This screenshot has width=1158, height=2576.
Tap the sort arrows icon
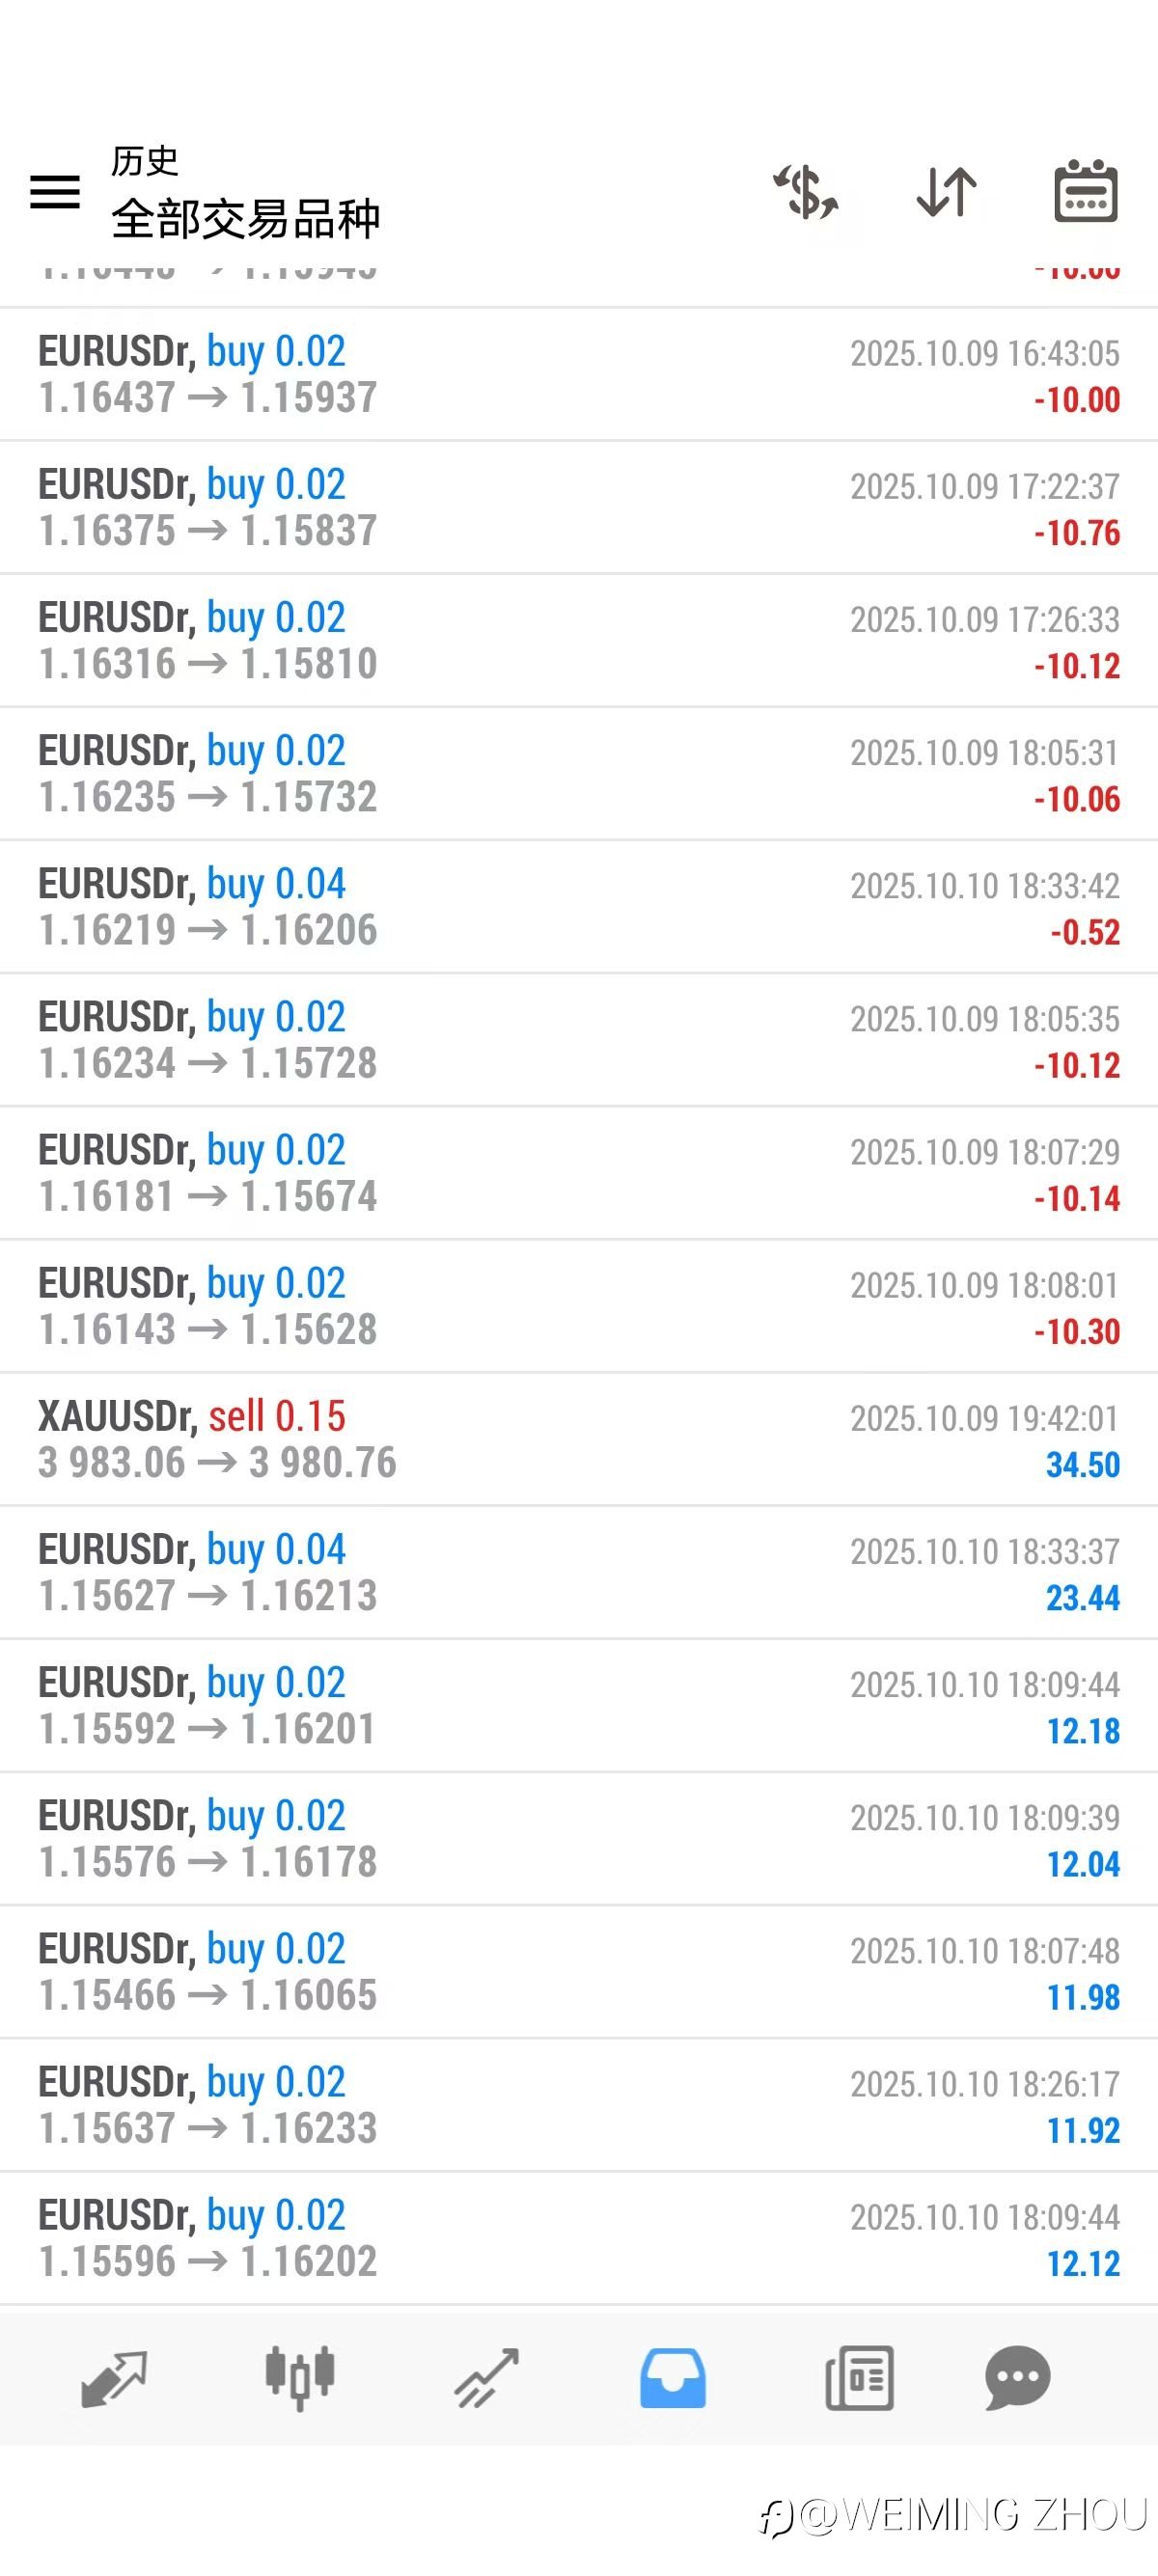[946, 191]
